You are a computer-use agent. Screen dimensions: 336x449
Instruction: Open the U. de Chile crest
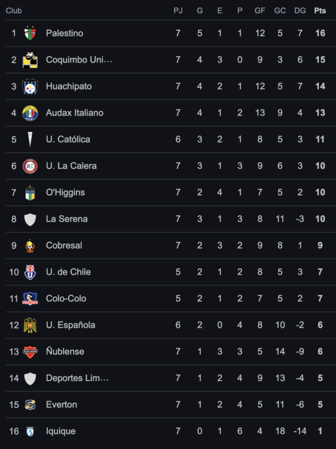point(30,272)
